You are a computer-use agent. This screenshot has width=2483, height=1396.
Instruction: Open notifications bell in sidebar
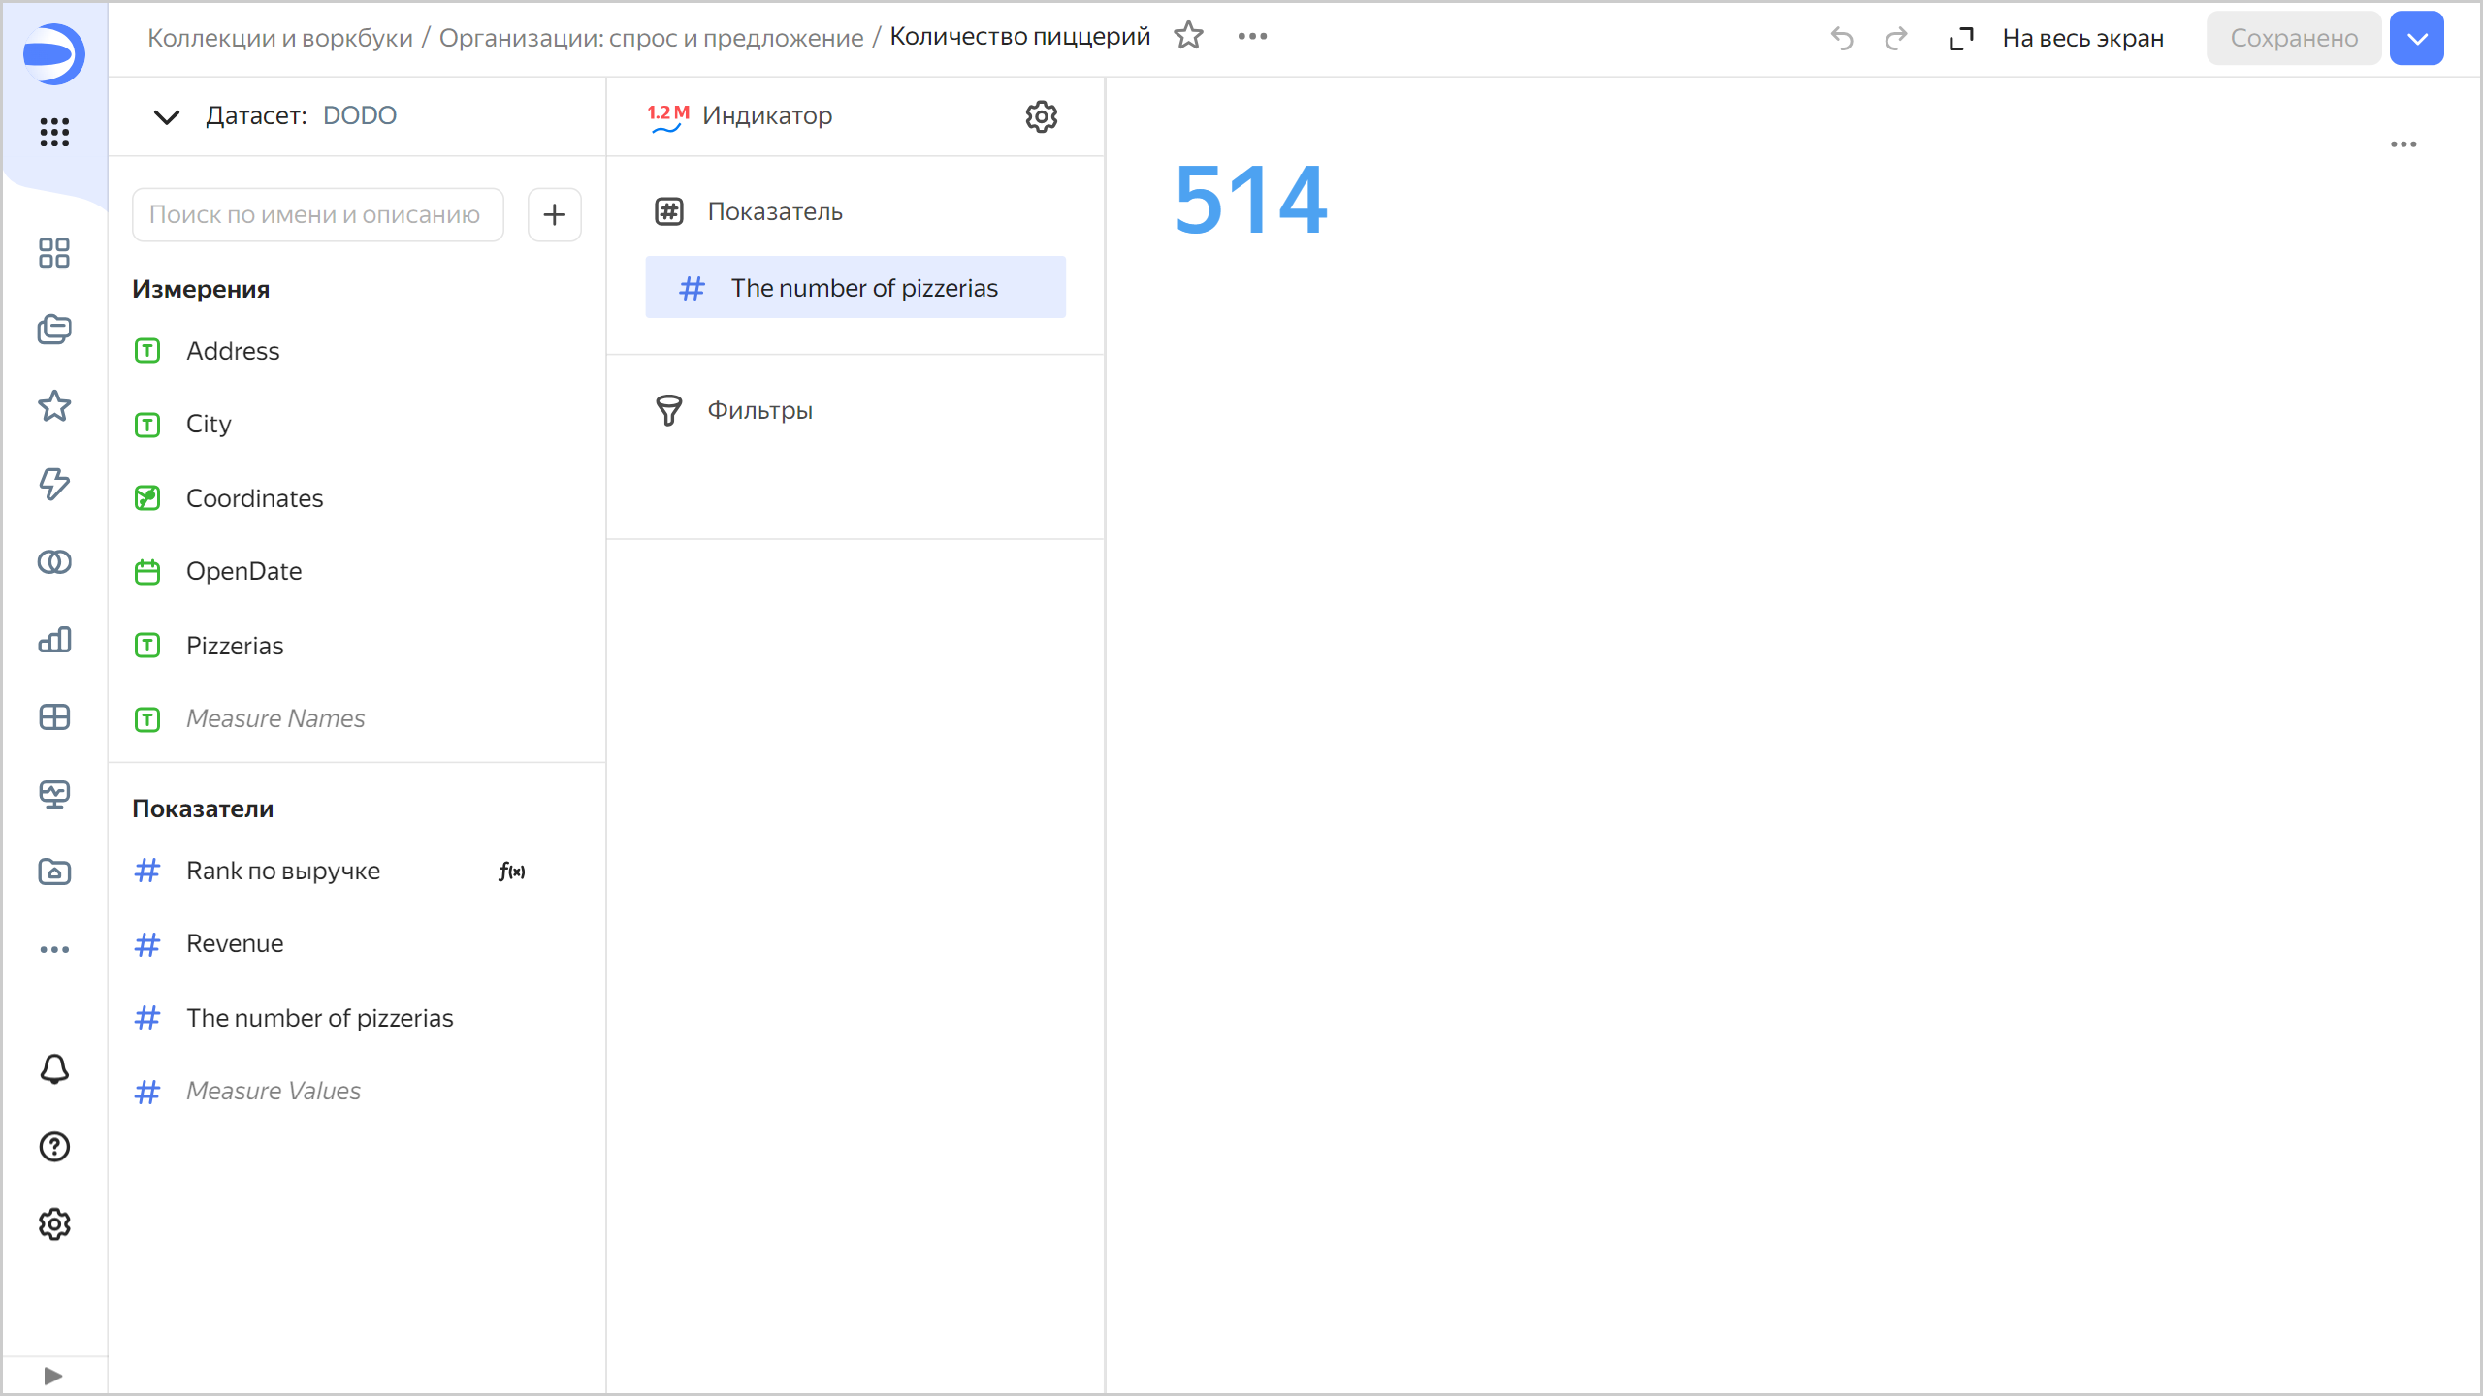pos(54,1069)
